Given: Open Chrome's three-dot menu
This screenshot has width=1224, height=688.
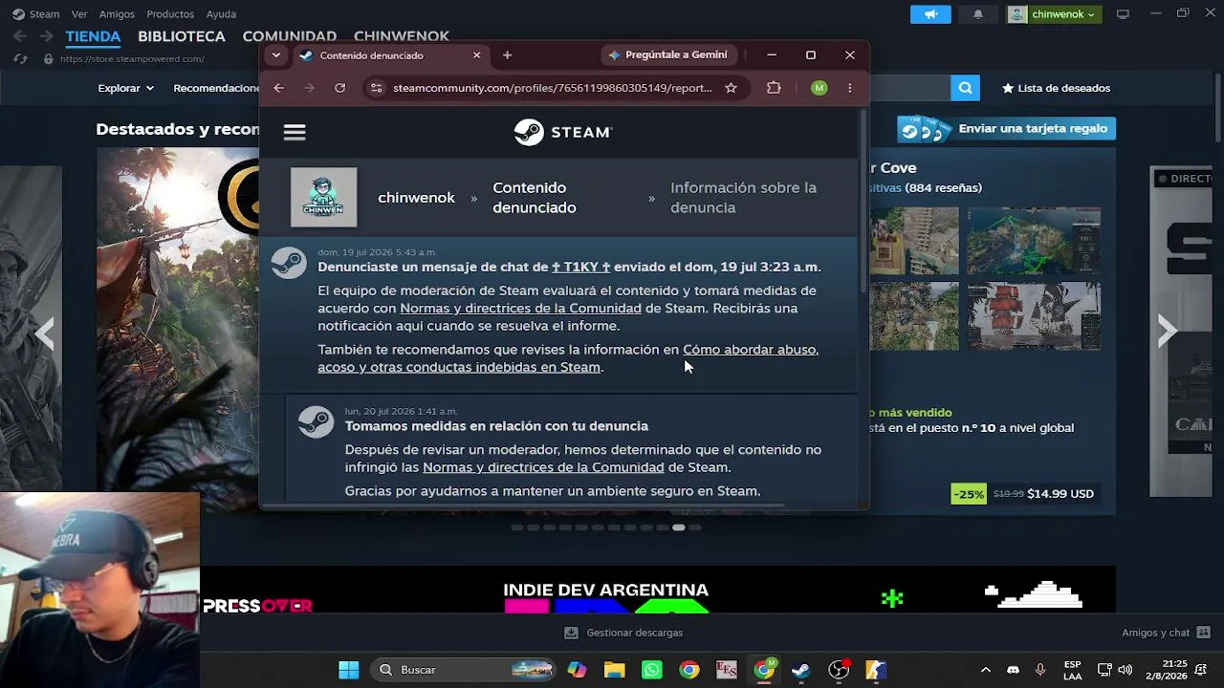Looking at the screenshot, I should (850, 88).
